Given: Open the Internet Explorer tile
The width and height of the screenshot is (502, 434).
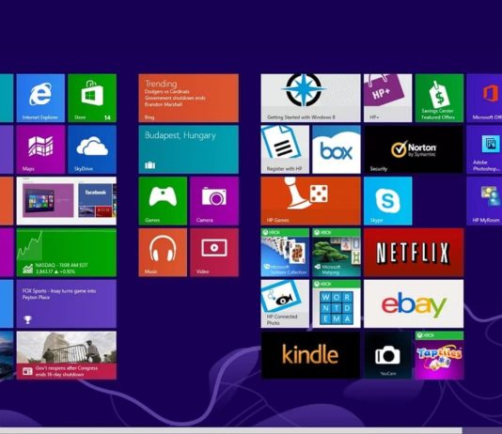Looking at the screenshot, I should pos(40,98).
